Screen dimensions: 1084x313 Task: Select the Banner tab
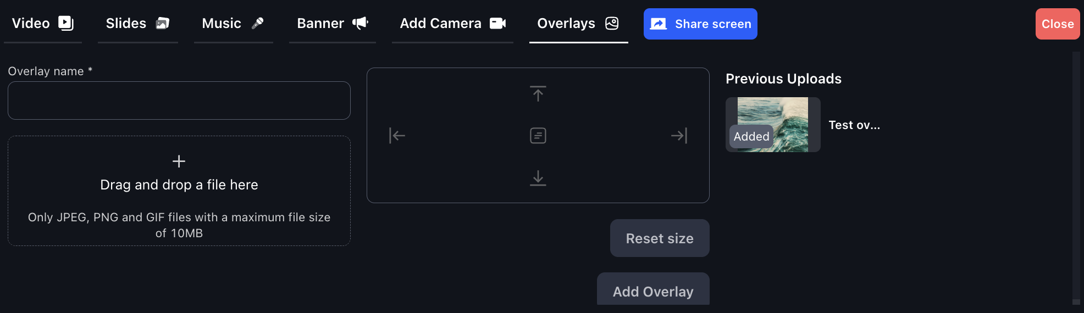pos(333,24)
